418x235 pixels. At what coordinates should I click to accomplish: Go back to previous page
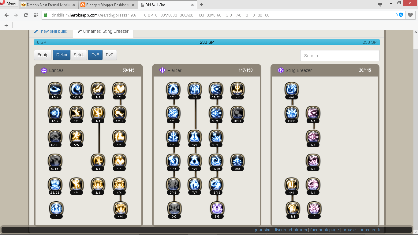(x=6, y=15)
